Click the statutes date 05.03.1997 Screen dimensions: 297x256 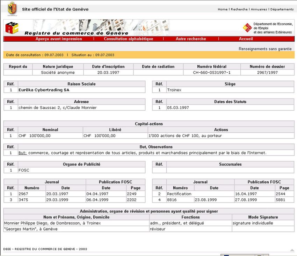pyautogui.click(x=178, y=108)
